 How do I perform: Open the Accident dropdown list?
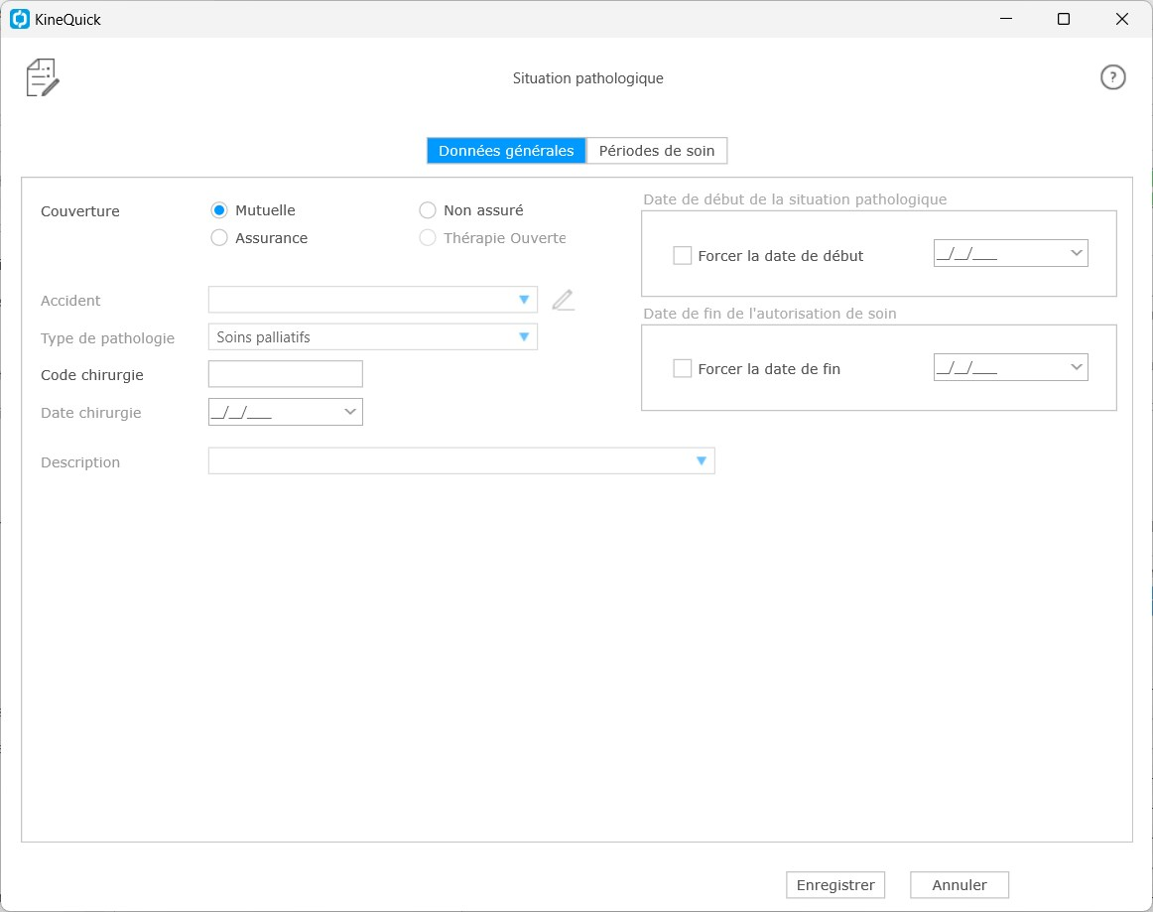[524, 300]
